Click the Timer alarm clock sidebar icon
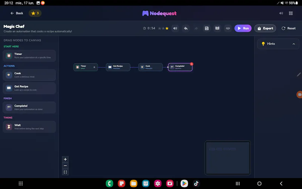Image resolution: width=302 pixels, height=189 pixels. pos(9,55)
